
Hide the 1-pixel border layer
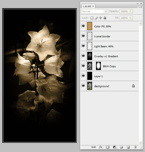pyautogui.click(x=83, y=36)
